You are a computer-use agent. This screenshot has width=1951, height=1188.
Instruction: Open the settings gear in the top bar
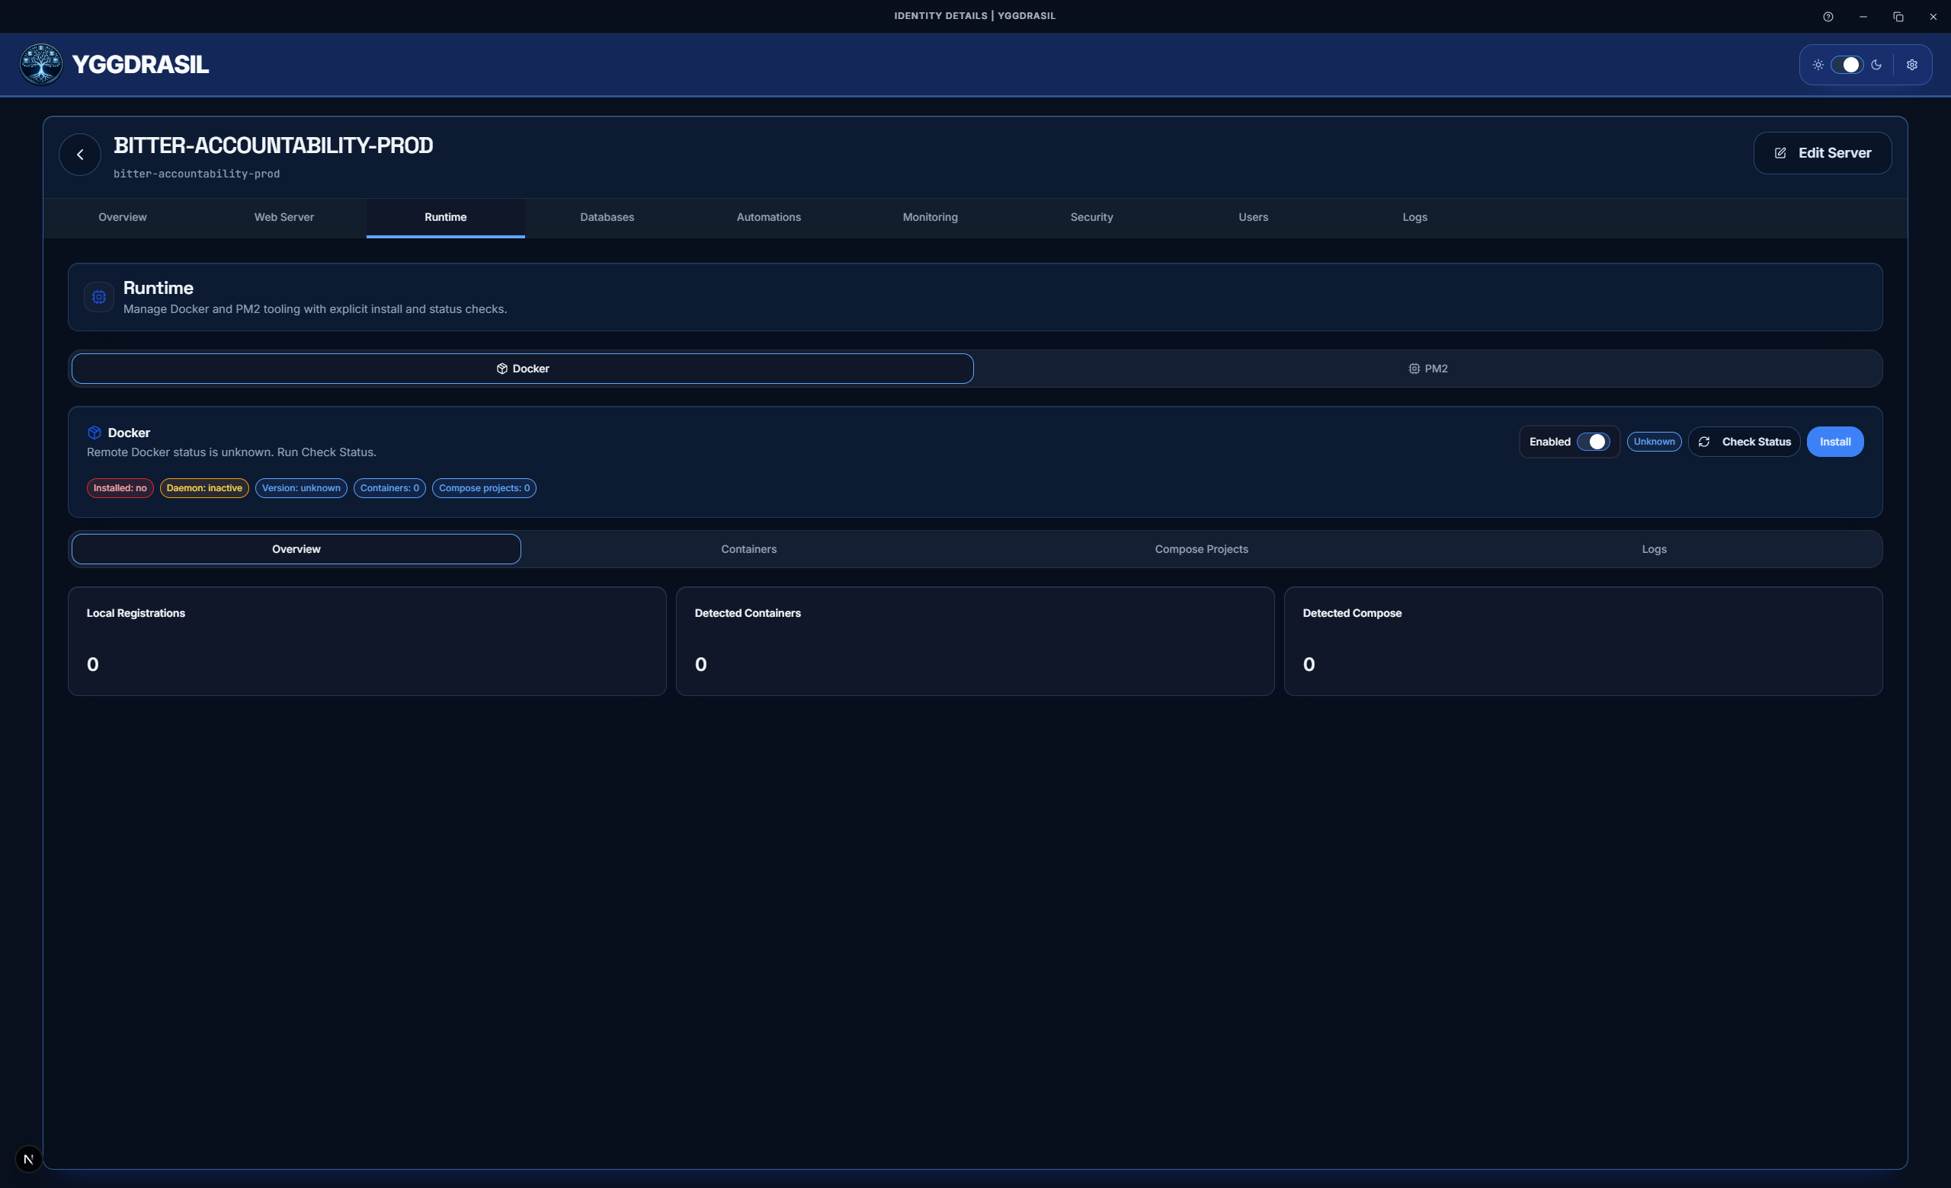click(1912, 64)
